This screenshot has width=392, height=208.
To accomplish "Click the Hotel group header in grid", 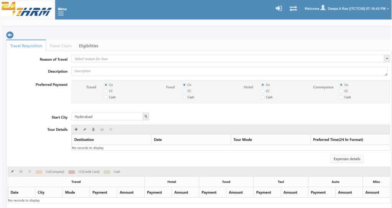I will click(172, 182).
